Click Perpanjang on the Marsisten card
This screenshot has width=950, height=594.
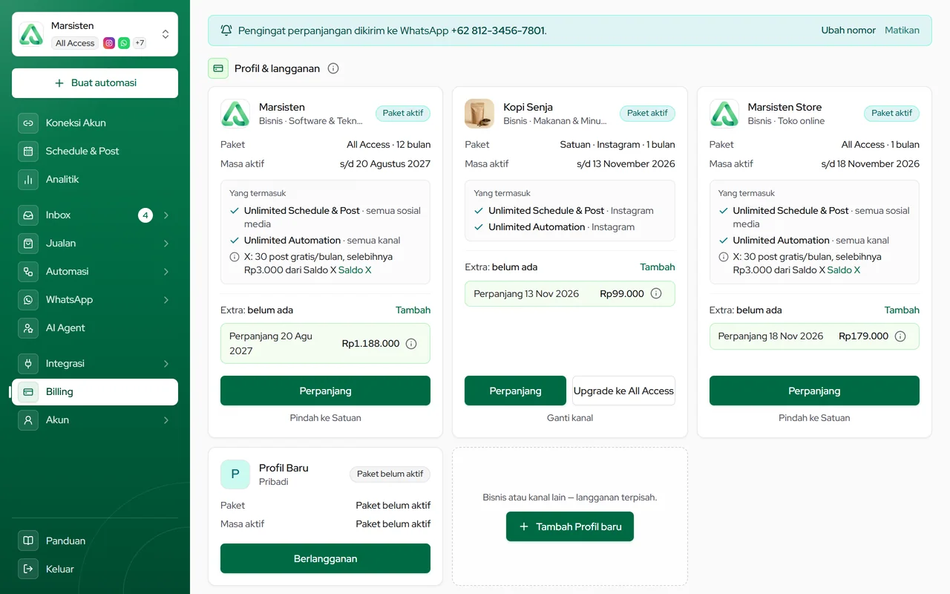(325, 391)
